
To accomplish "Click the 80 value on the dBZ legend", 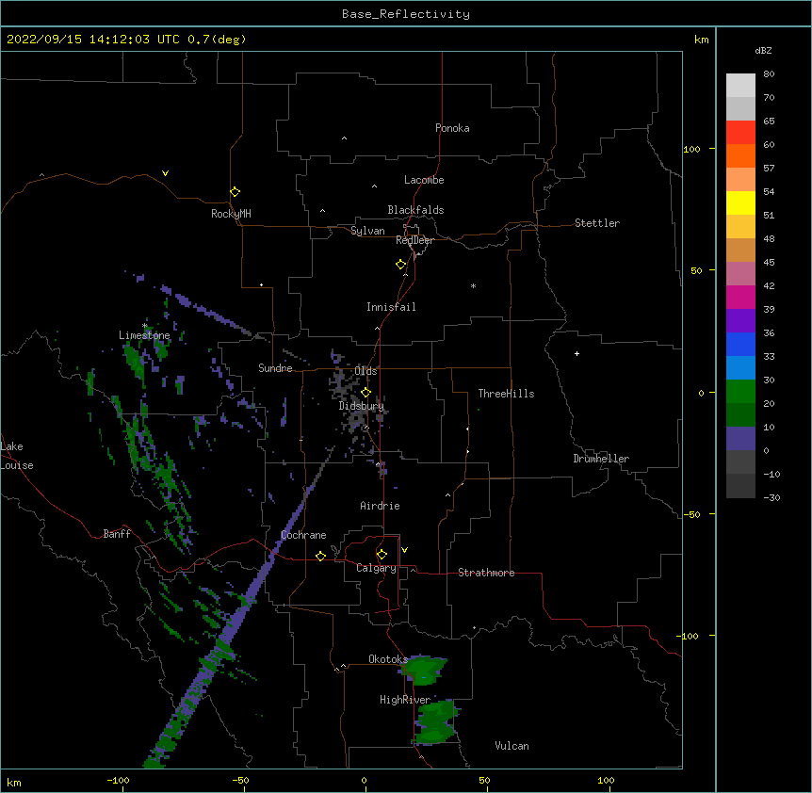I will (x=769, y=74).
